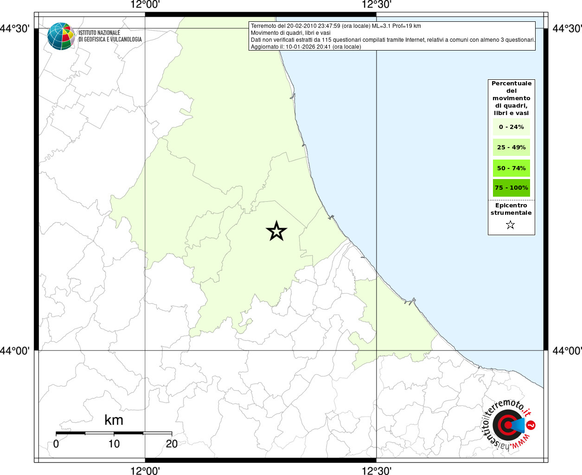This screenshot has height=475, width=582.
Task: Click the top 12°30' longitude label
Action: [x=377, y=5]
